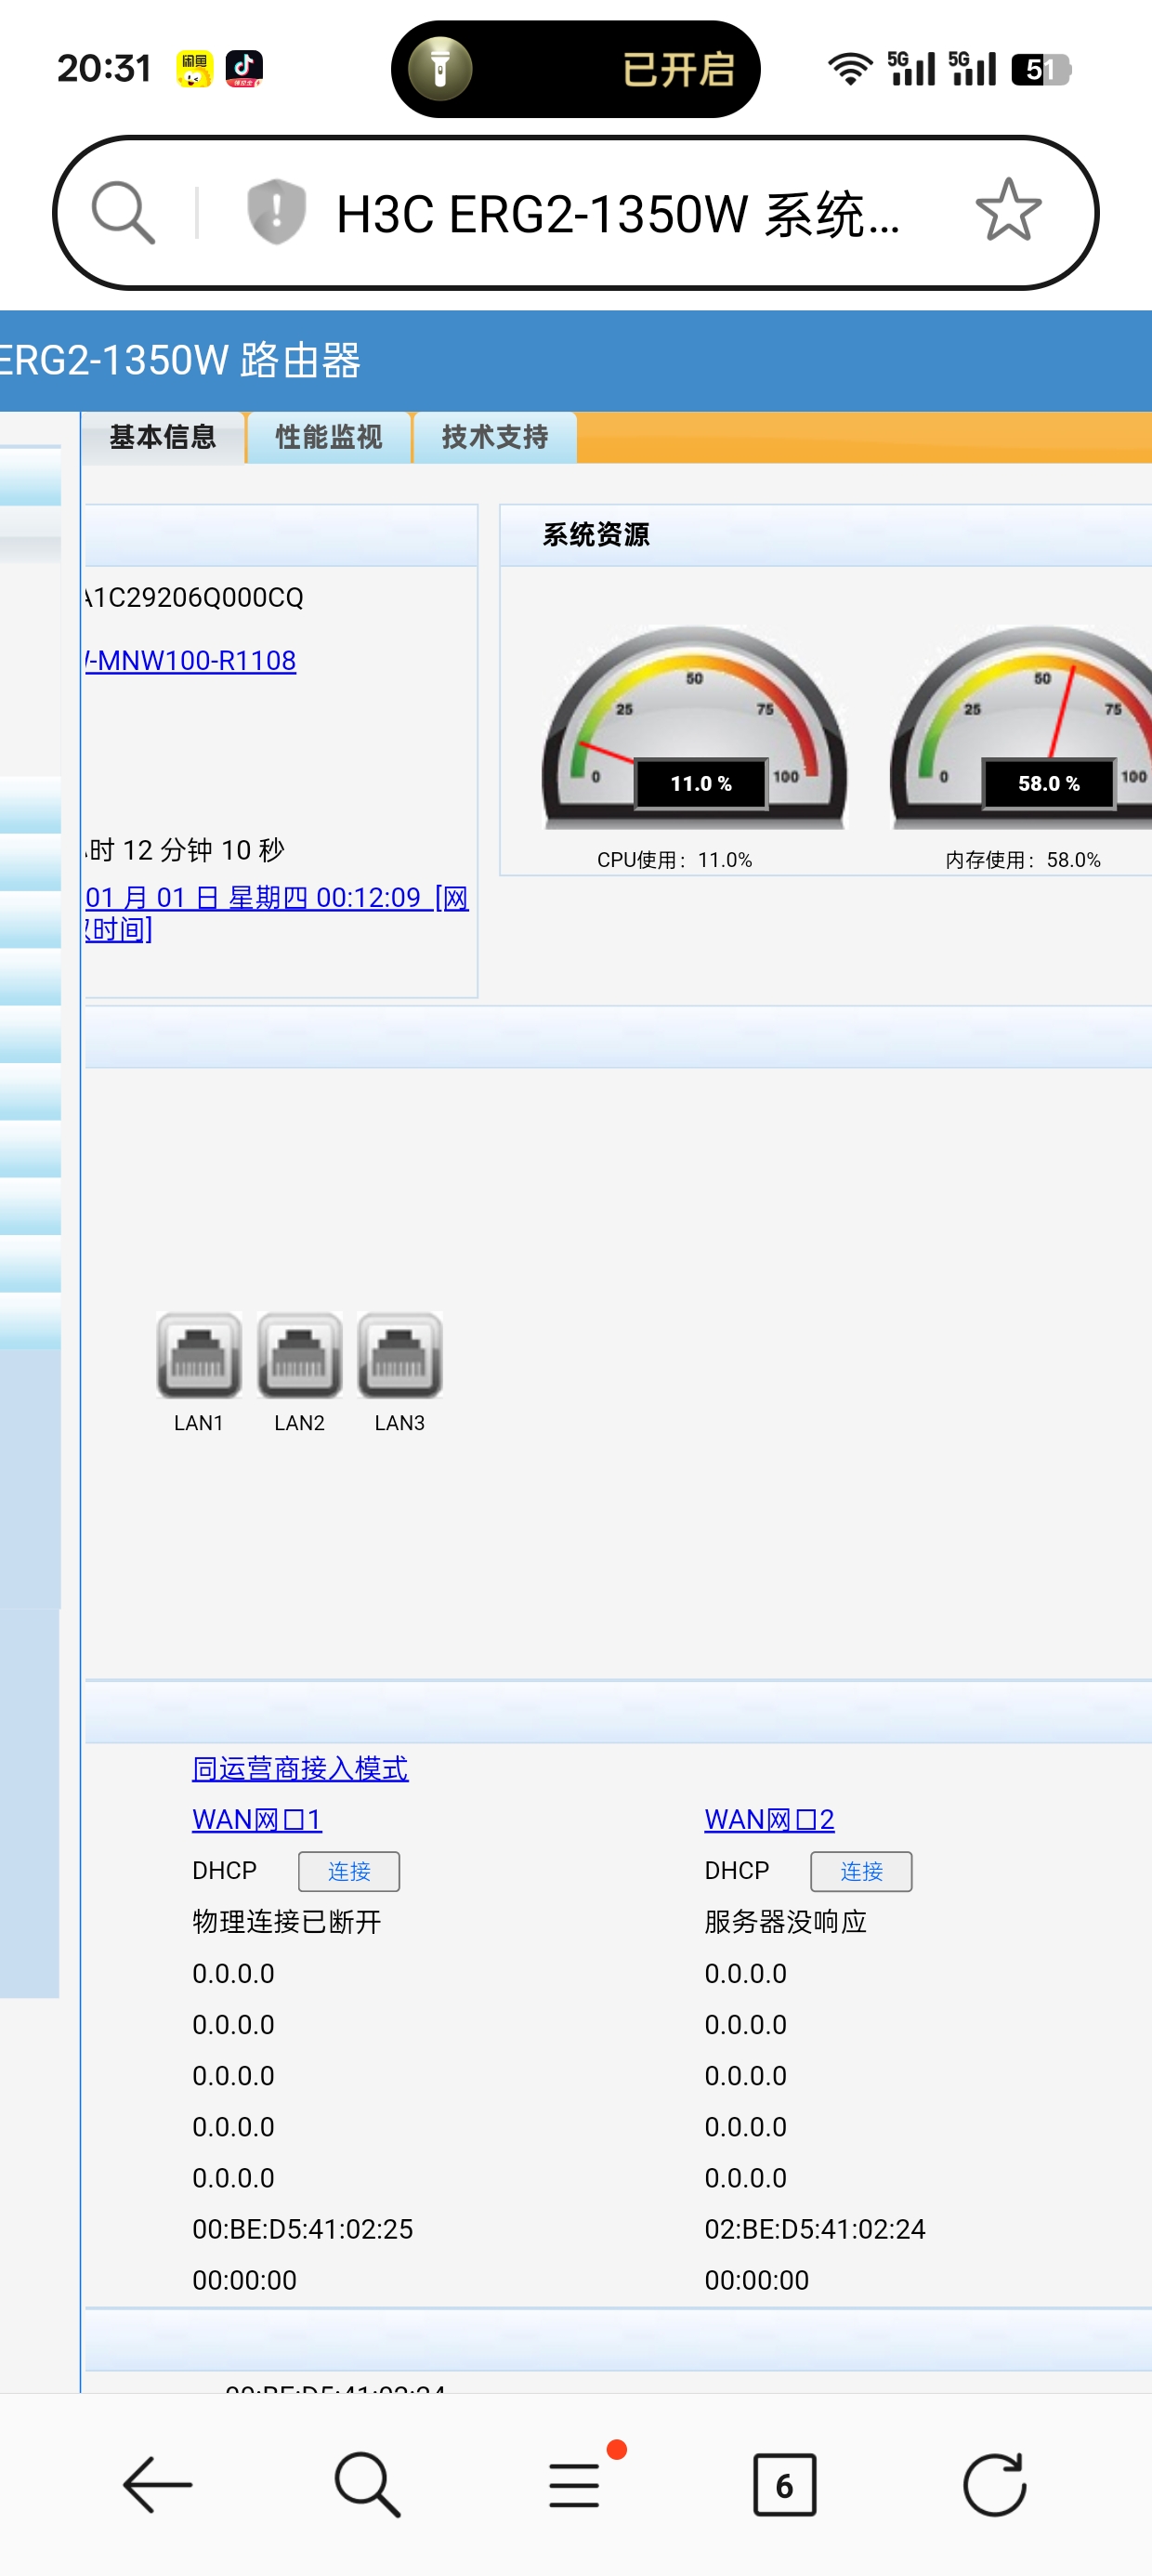Bookmark page with the star icon

[x=1008, y=211]
